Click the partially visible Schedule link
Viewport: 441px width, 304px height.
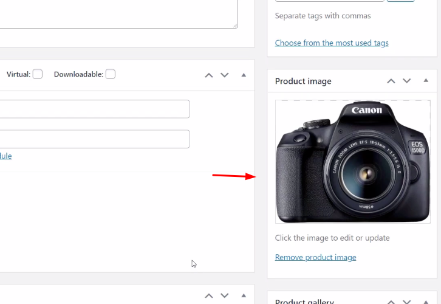point(5,156)
